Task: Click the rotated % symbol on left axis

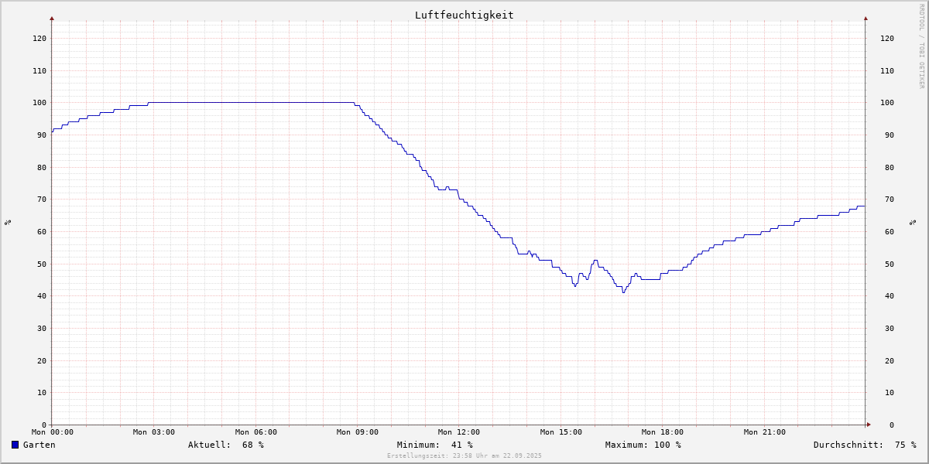Action: (x=8, y=222)
